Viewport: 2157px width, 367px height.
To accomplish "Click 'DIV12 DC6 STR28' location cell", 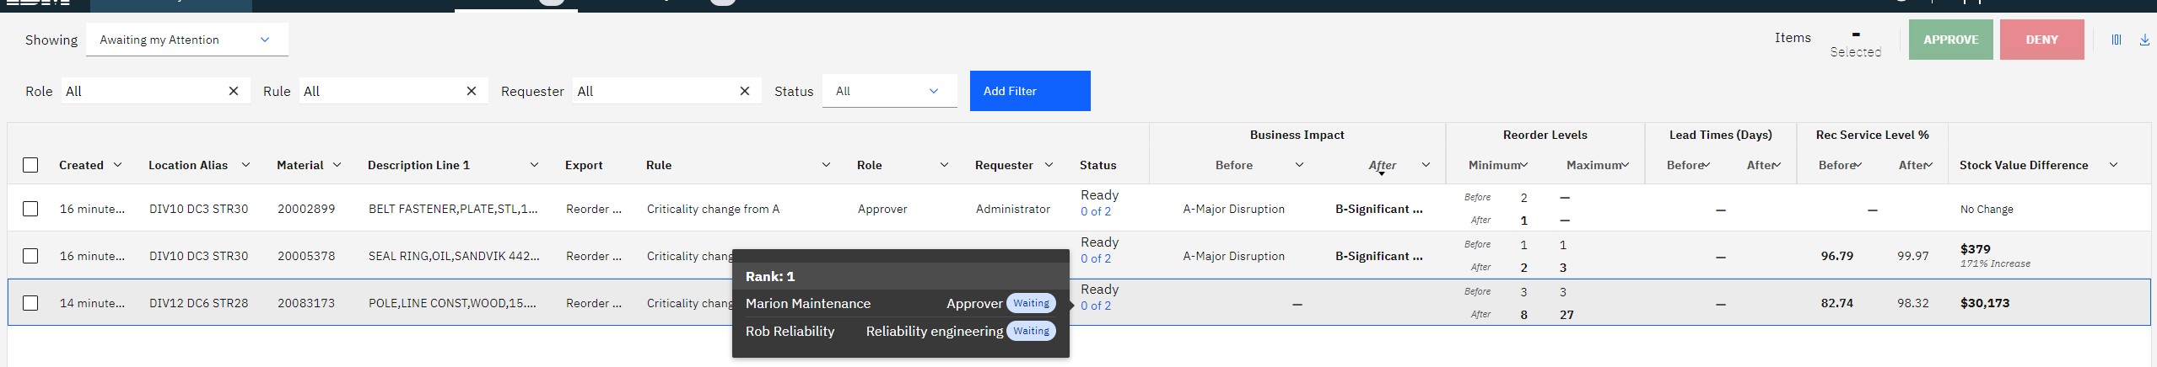I will [x=199, y=303].
